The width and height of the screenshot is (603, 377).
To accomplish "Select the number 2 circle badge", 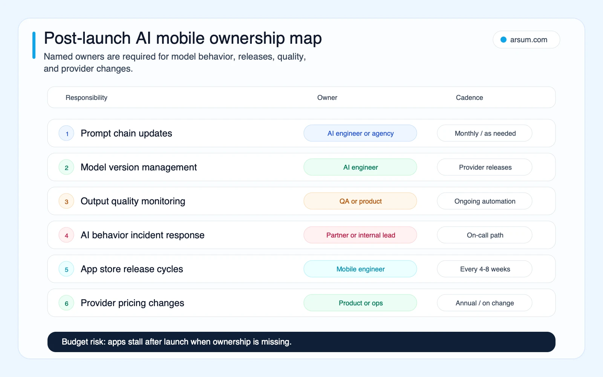I will point(66,167).
